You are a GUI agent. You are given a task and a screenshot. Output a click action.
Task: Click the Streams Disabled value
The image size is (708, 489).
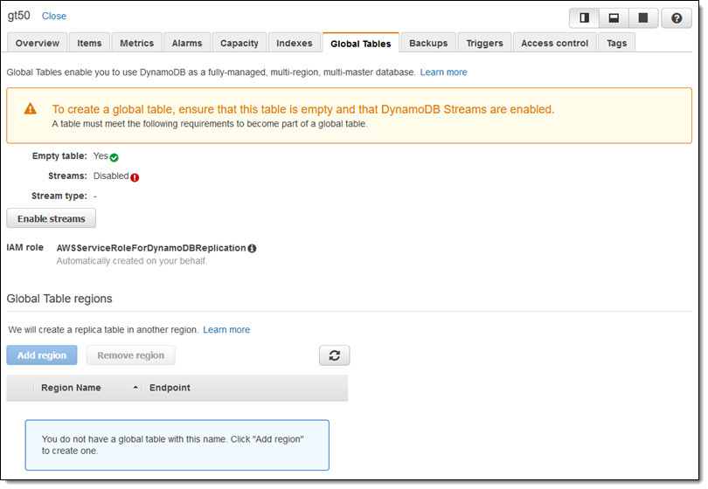[x=111, y=176]
